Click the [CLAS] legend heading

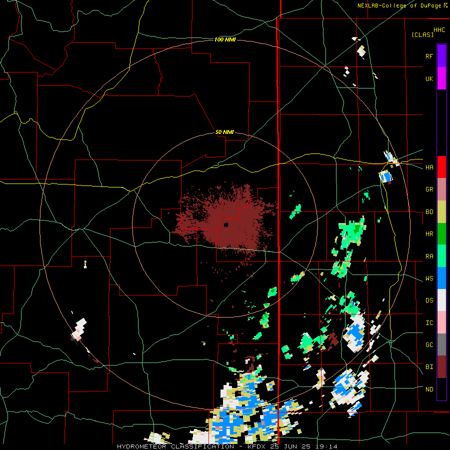click(x=422, y=34)
